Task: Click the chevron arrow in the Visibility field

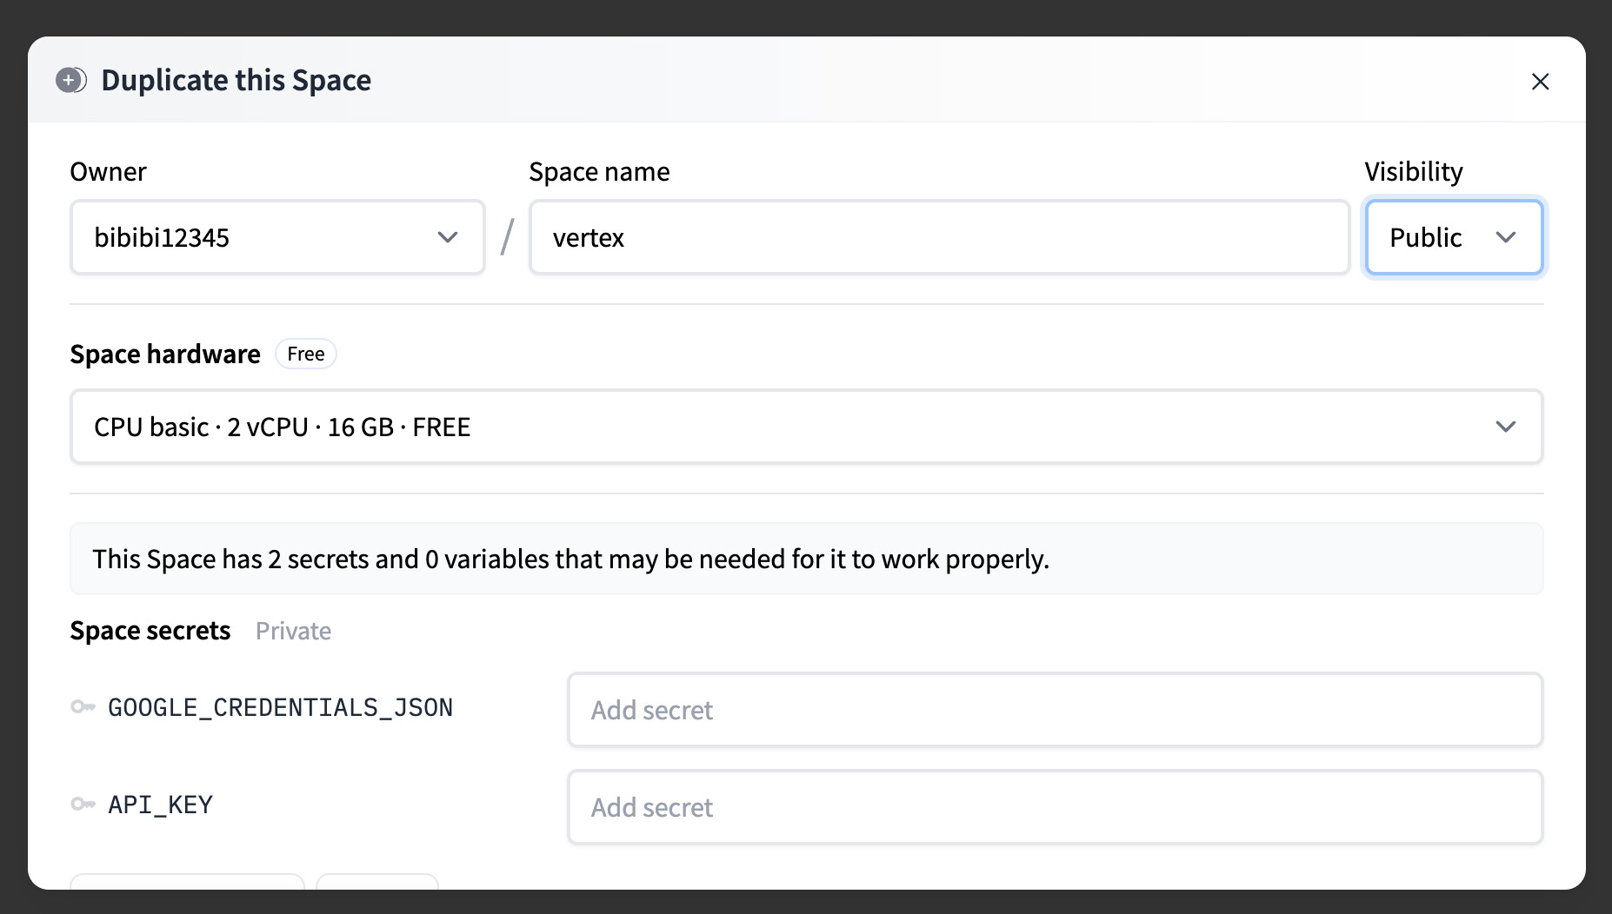Action: pyautogui.click(x=1506, y=237)
